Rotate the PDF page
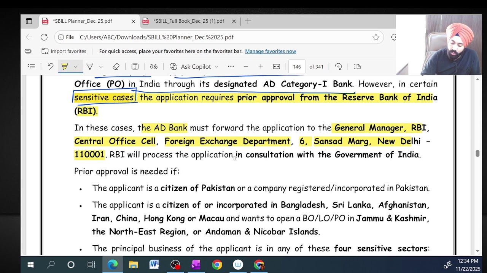487x273 pixels. (338, 67)
